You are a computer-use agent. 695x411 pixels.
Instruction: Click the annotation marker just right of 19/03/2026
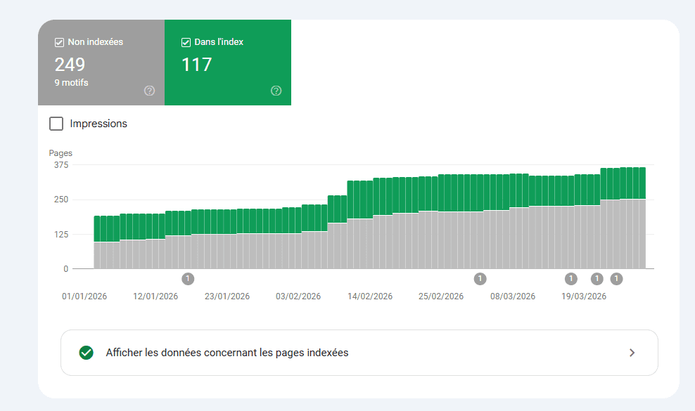point(597,279)
